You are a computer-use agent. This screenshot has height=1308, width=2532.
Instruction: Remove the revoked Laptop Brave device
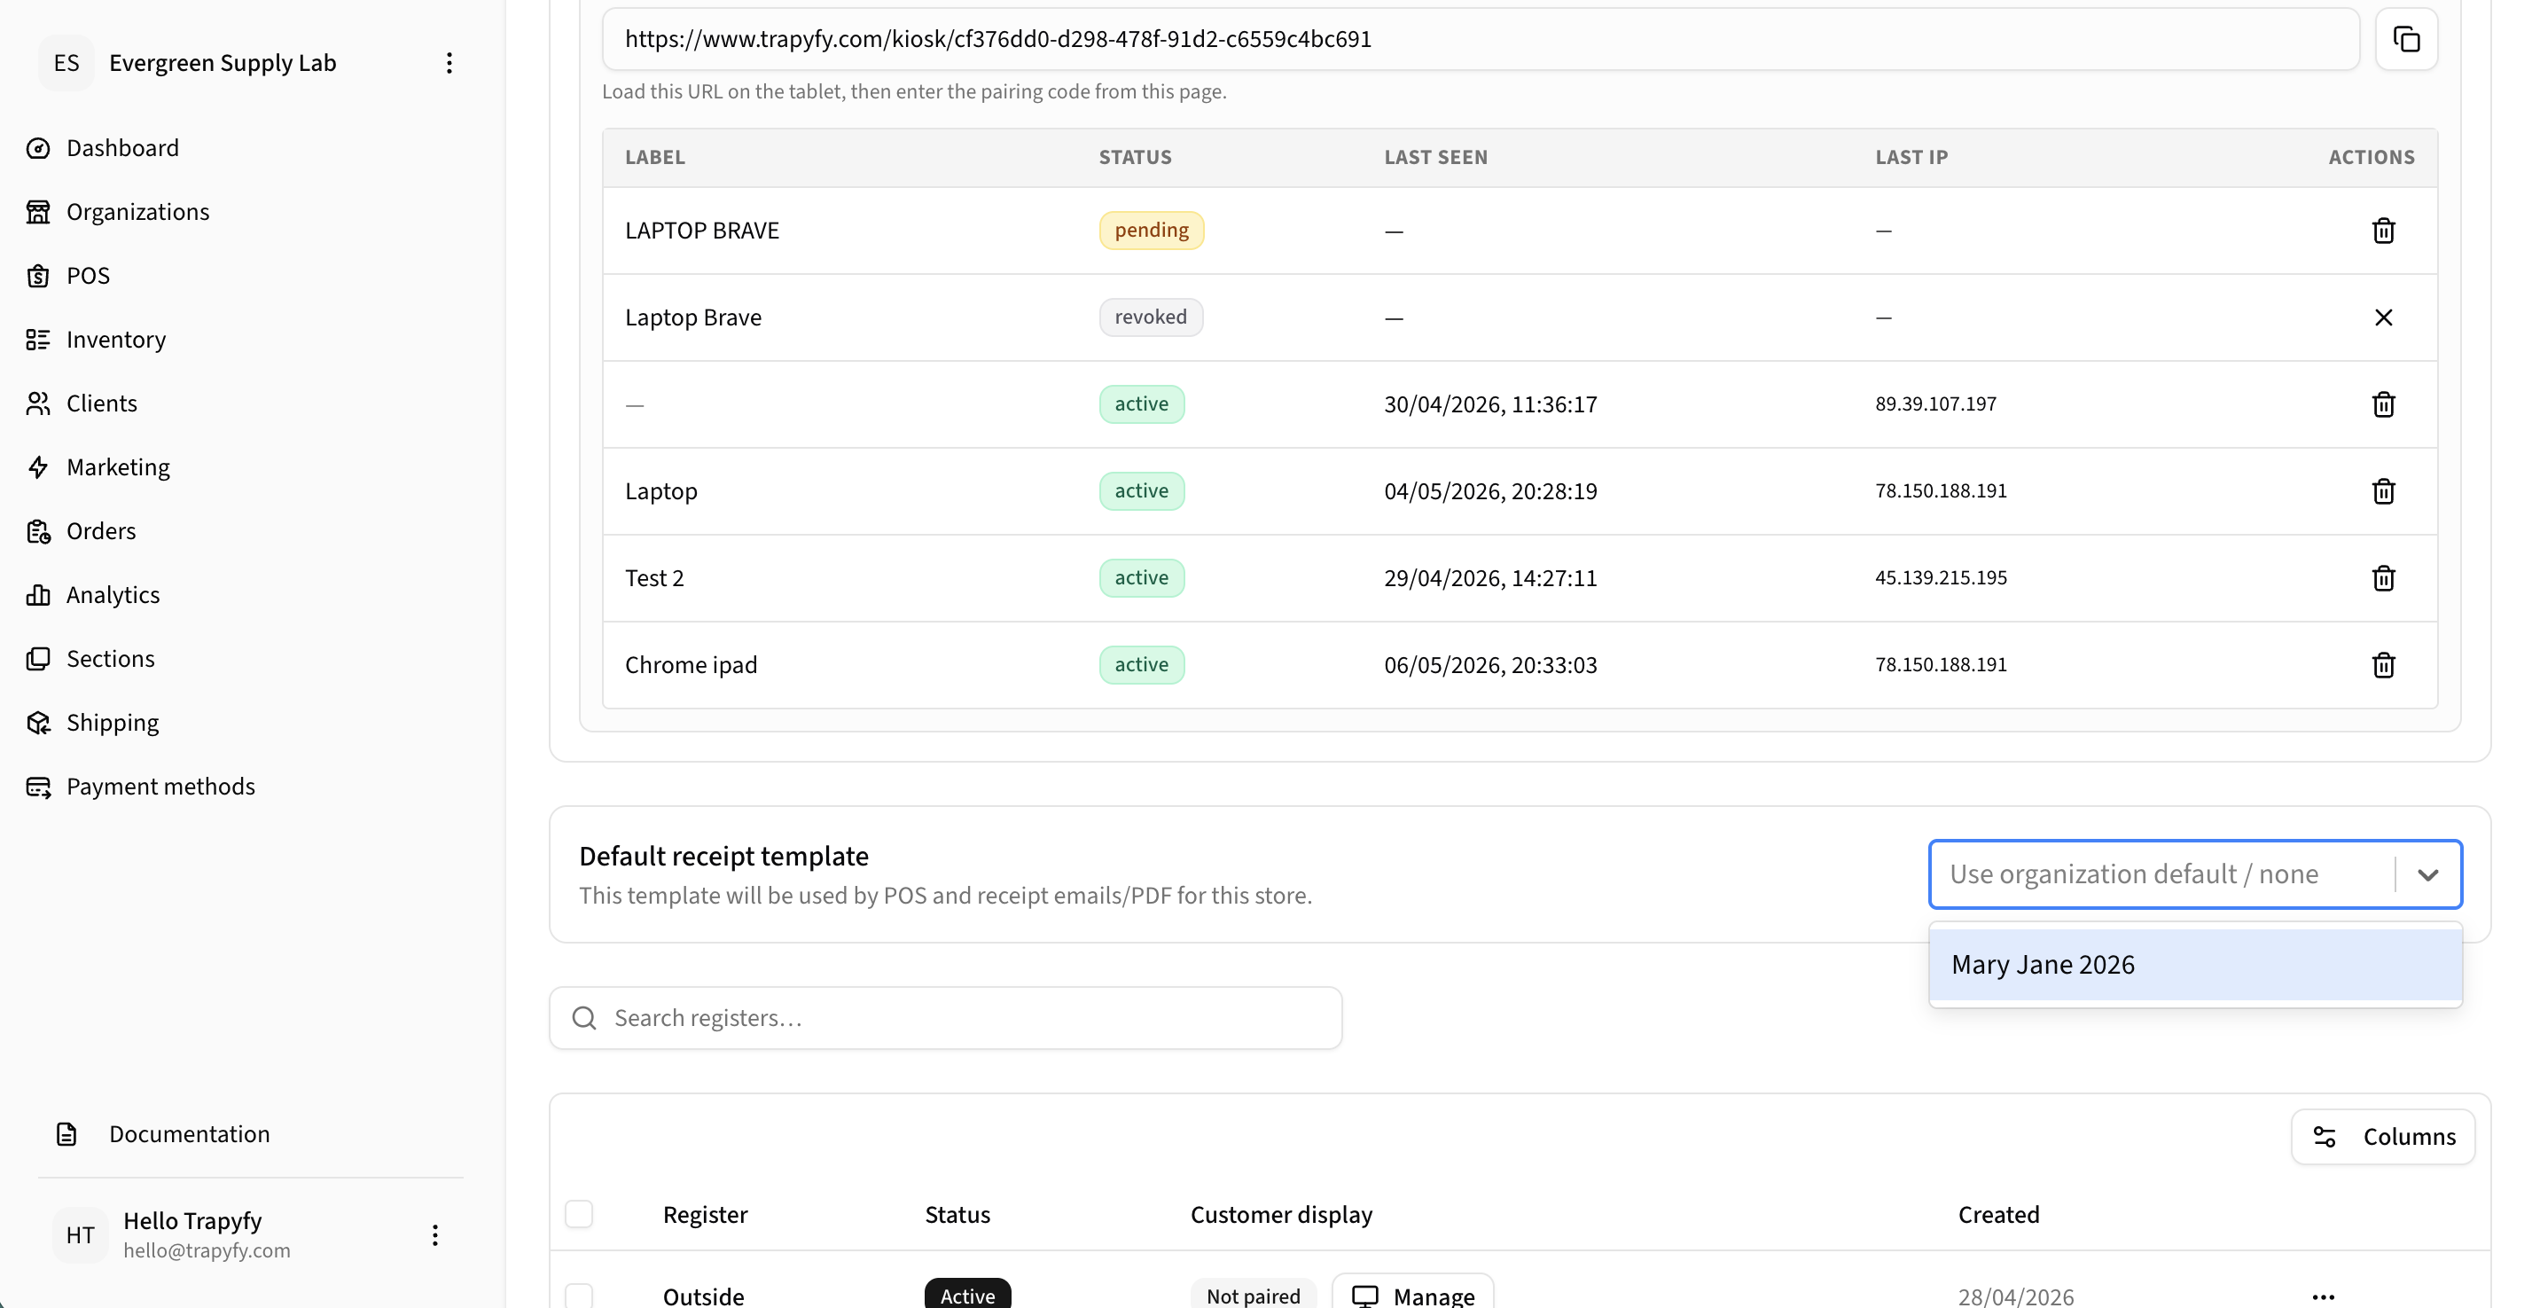click(x=2382, y=317)
